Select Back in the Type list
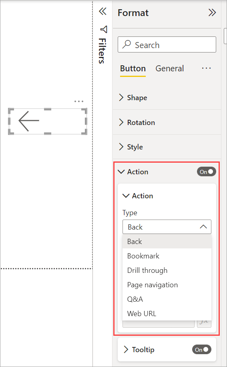The width and height of the screenshot is (227, 367). [167, 242]
